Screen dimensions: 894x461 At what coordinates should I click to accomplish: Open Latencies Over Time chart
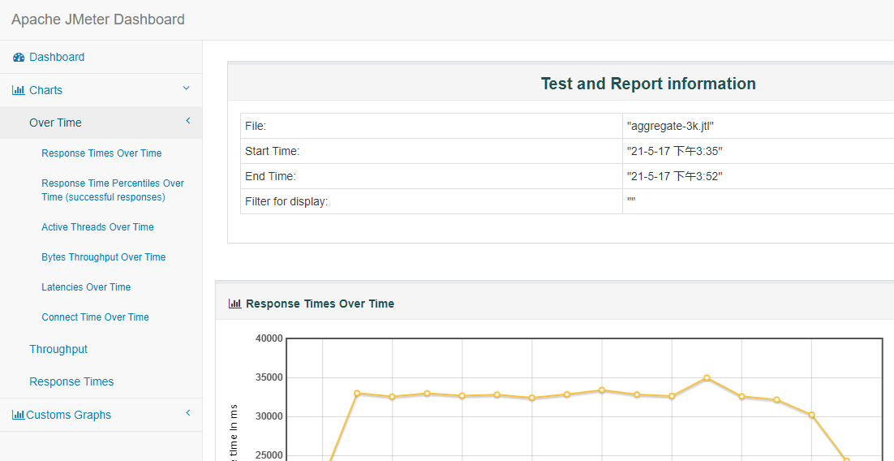[x=86, y=287]
